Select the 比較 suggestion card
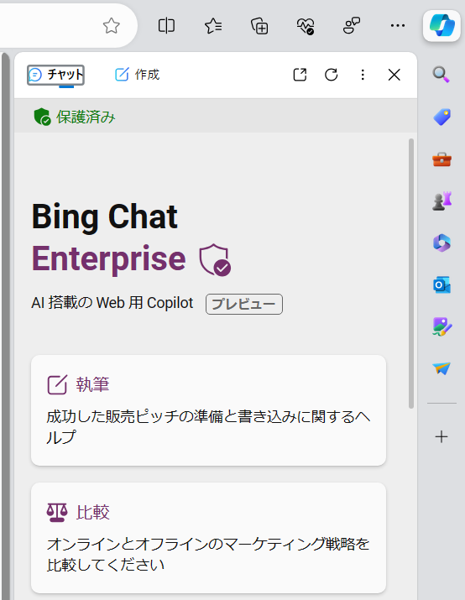This screenshot has width=465, height=600. click(x=209, y=538)
